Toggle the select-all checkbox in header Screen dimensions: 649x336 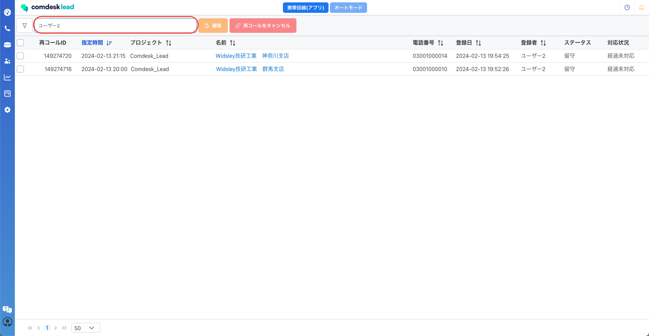point(21,43)
